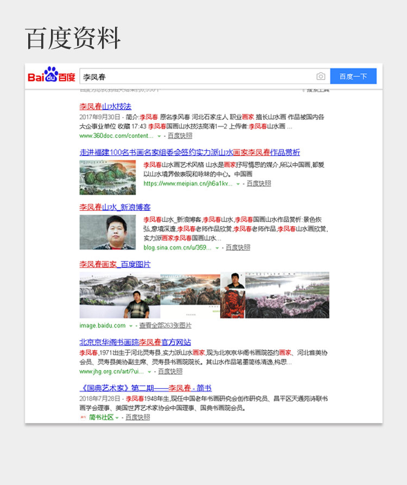Click the 简书社区 favicon icon
407x485 pixels.
82,417
